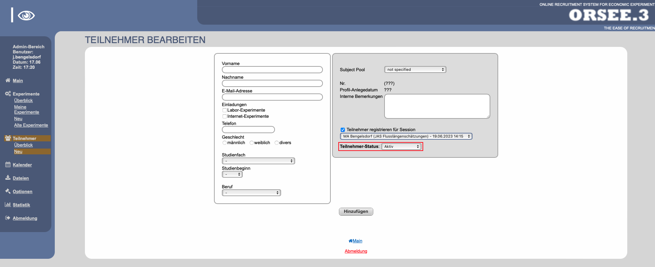The width and height of the screenshot is (655, 267).
Task: Uncheck Teilnehmer registrieren für Session
Action: 342,130
